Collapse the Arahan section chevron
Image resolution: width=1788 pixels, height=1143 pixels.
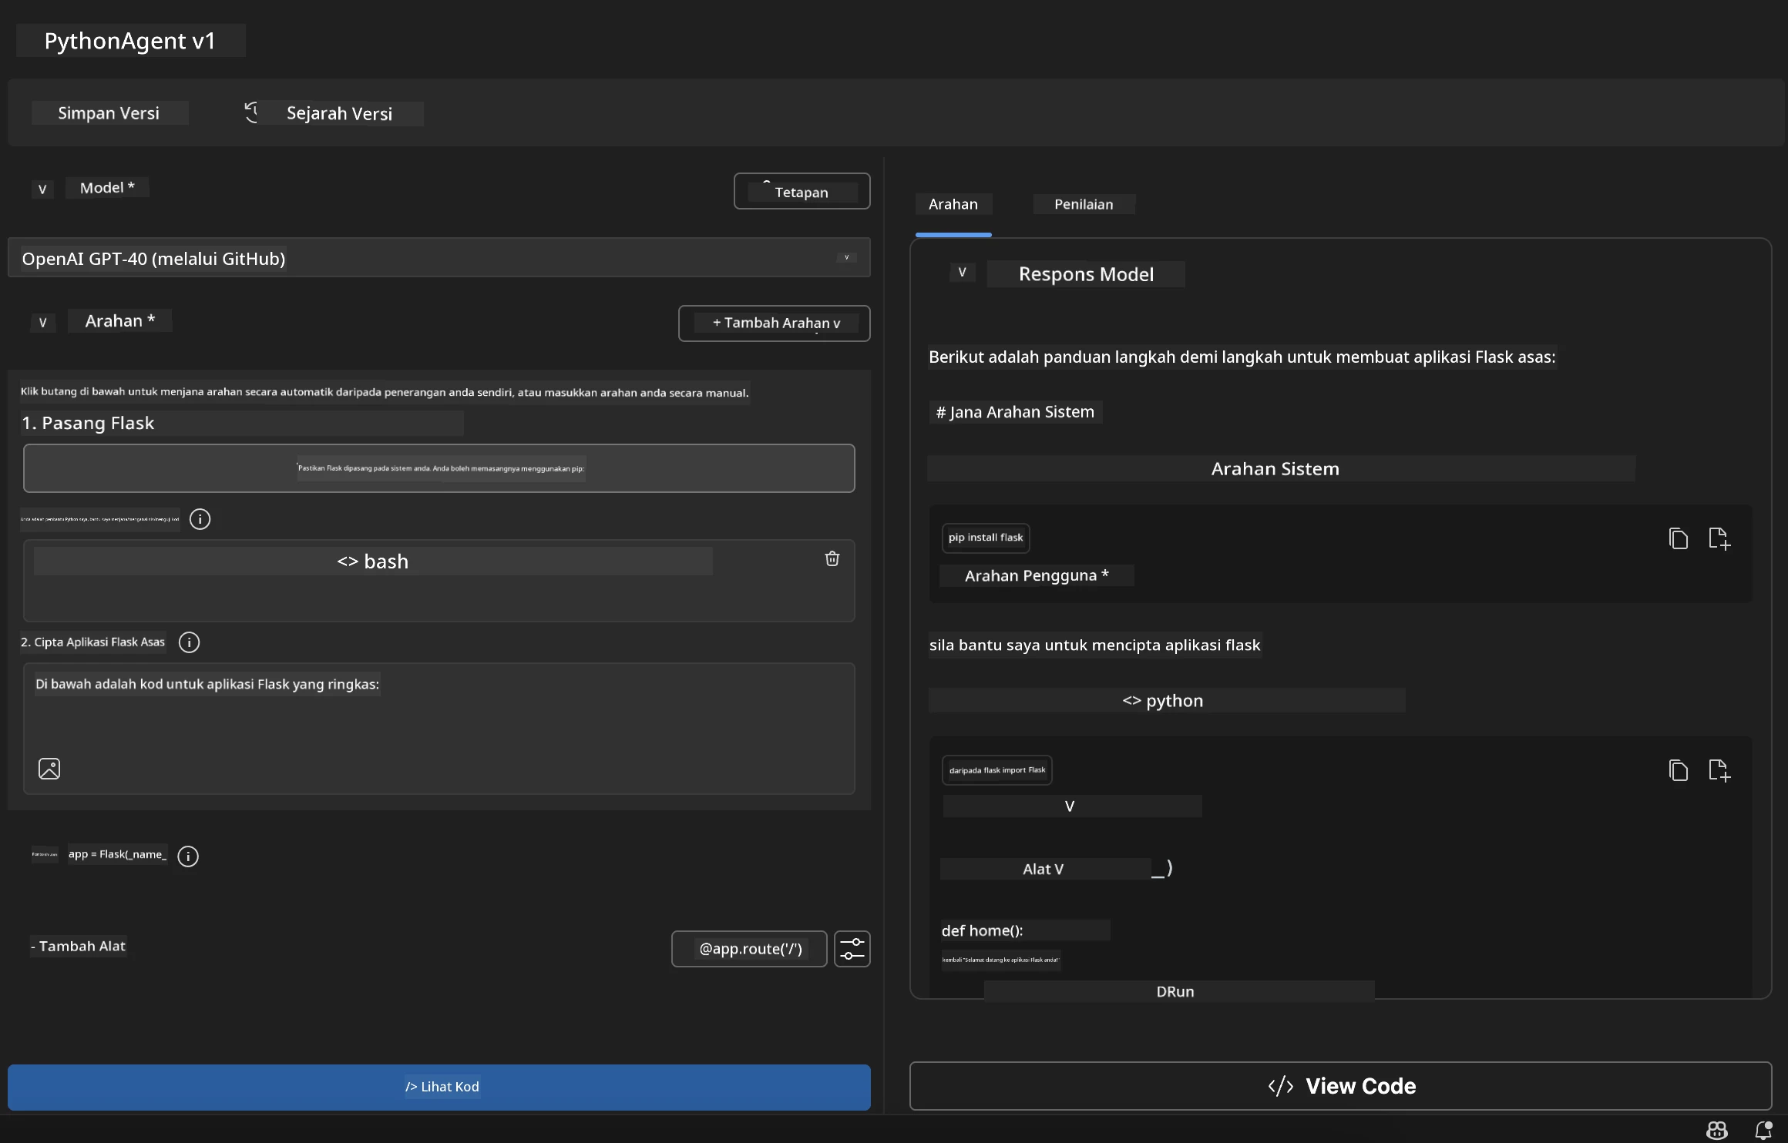(x=42, y=322)
